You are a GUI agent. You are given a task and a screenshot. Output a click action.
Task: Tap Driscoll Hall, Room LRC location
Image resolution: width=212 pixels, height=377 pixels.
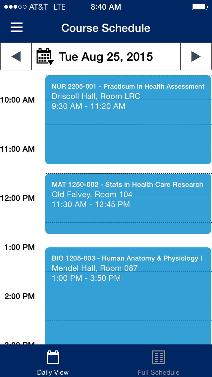click(96, 96)
